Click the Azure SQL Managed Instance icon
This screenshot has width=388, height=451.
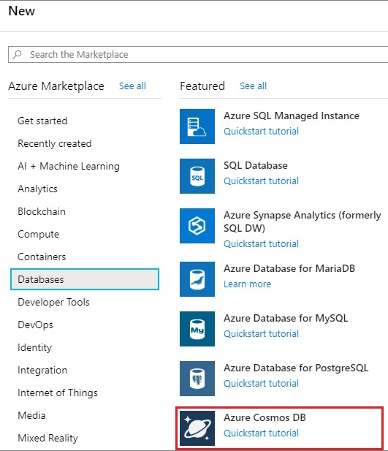pos(197,126)
